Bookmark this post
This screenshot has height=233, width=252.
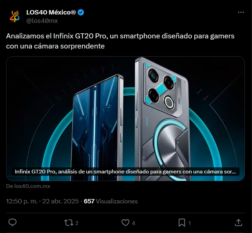(182, 223)
